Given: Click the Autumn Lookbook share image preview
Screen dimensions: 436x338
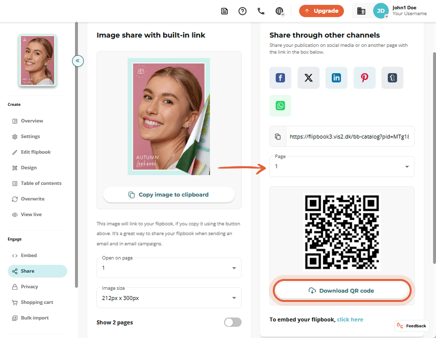Looking at the screenshot, I should tap(169, 117).
